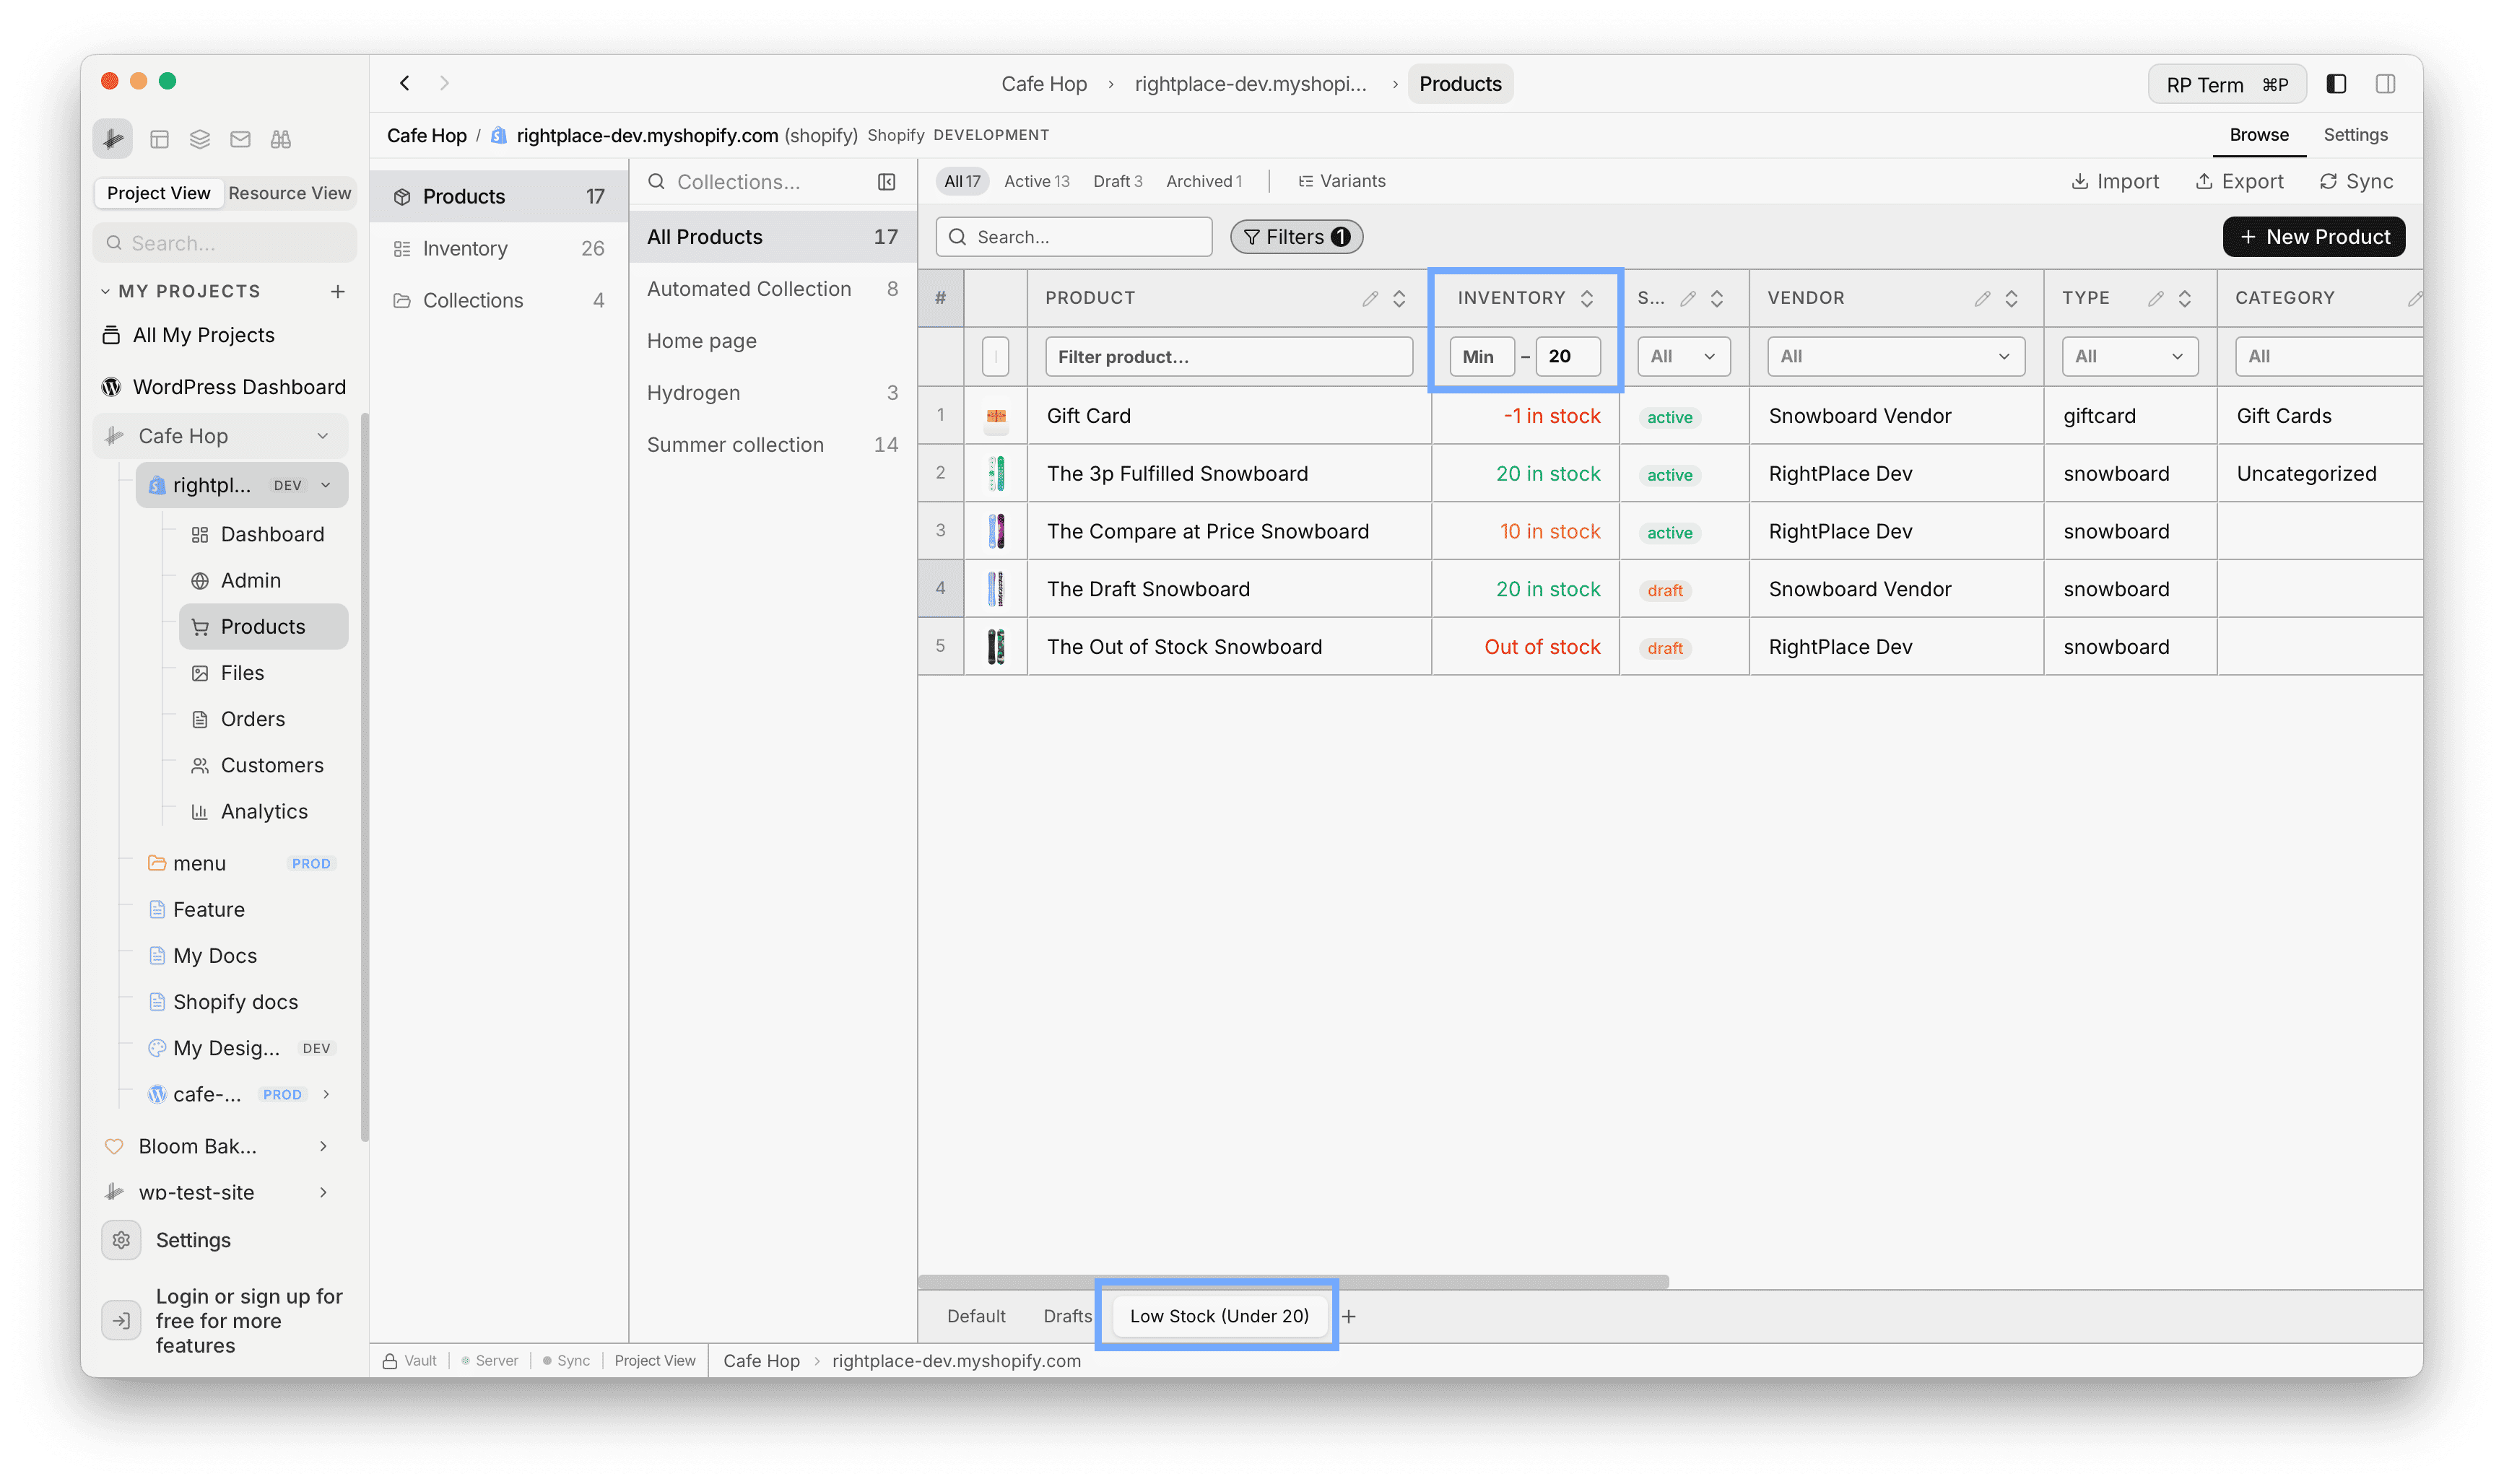Open the Vendor filter dropdown
Image resolution: width=2504 pixels, height=1484 pixels.
(1895, 356)
